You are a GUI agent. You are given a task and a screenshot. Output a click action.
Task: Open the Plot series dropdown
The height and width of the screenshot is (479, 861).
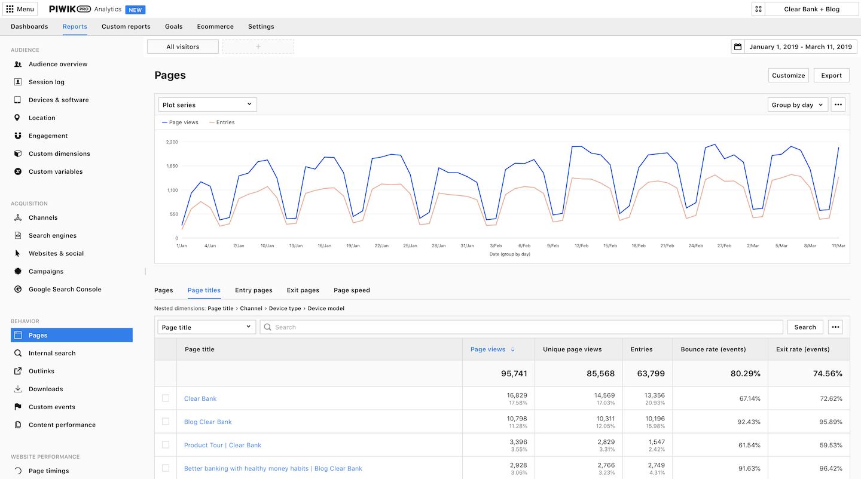(x=207, y=105)
